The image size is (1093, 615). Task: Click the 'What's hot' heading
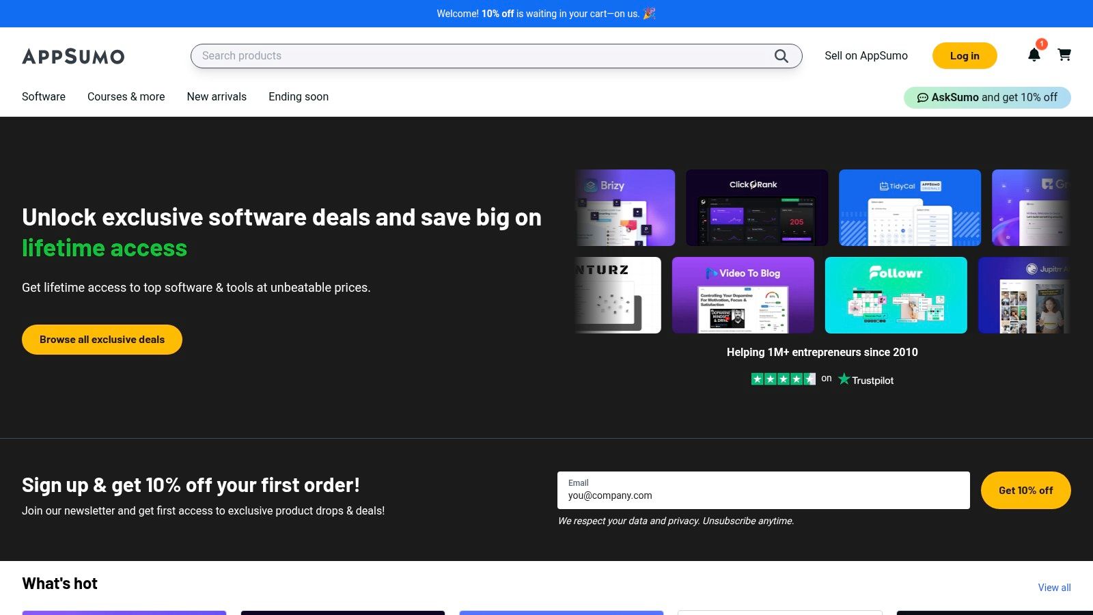[x=59, y=584]
